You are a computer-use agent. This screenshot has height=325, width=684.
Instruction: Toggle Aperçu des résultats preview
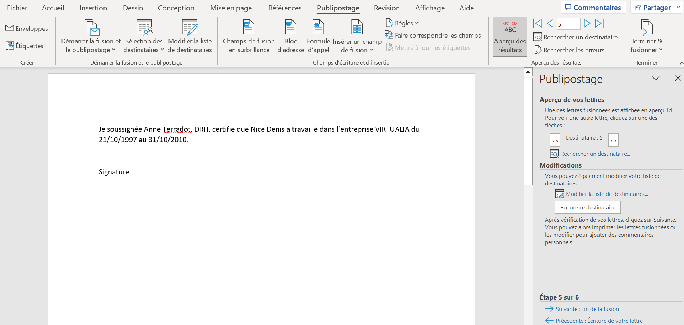(510, 37)
